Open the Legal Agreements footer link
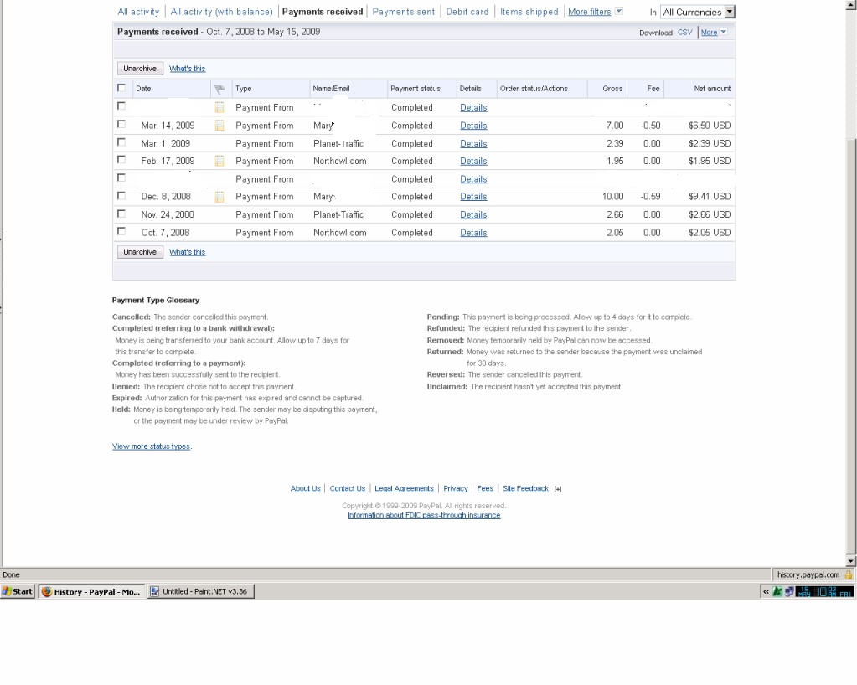This screenshot has width=857, height=685. click(x=404, y=488)
